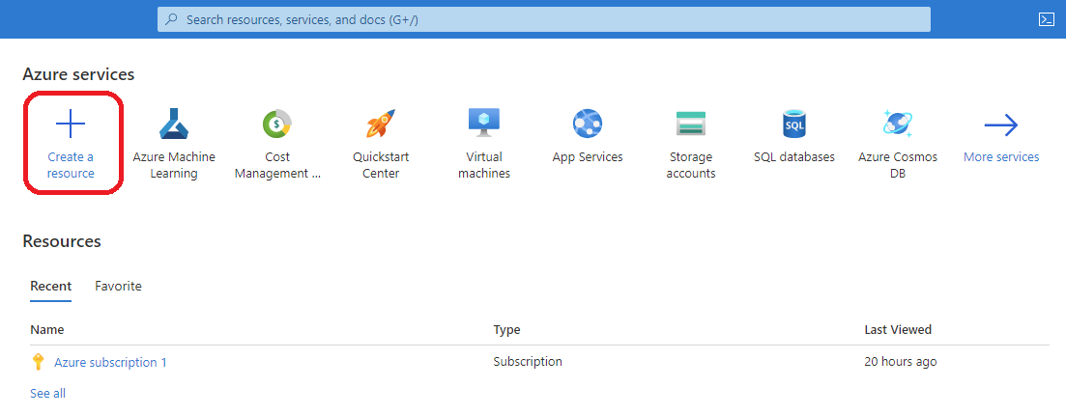Focus the search resources input field
The image size is (1066, 415).
click(544, 19)
